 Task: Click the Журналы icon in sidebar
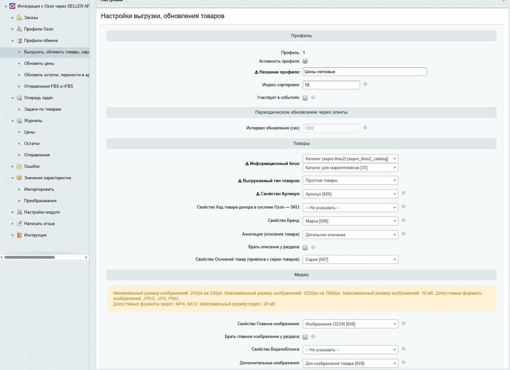click(x=19, y=121)
